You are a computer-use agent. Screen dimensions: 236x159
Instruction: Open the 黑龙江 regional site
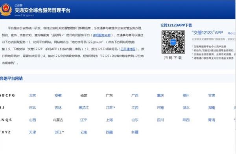[84, 108]
